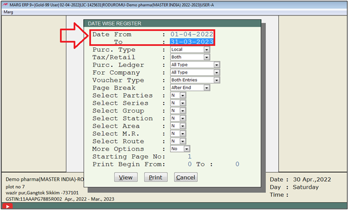
Task: Click the DATE WISE REGISTER title bar
Action: pos(172,23)
